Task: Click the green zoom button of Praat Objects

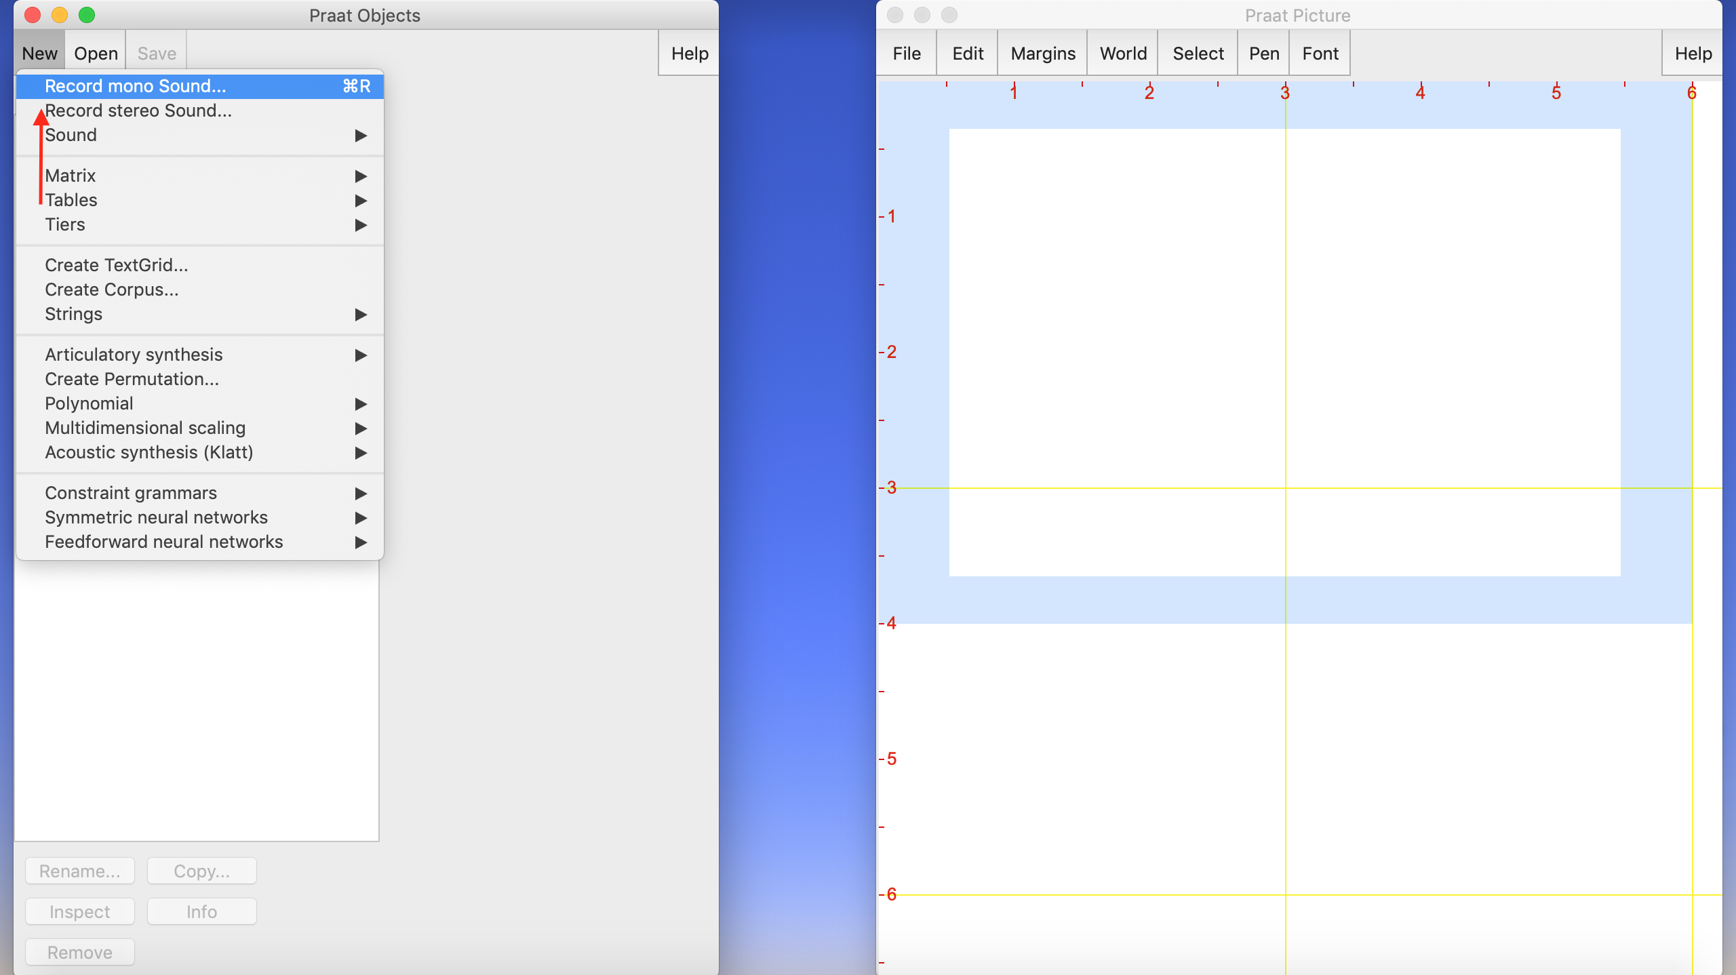Action: tap(87, 15)
